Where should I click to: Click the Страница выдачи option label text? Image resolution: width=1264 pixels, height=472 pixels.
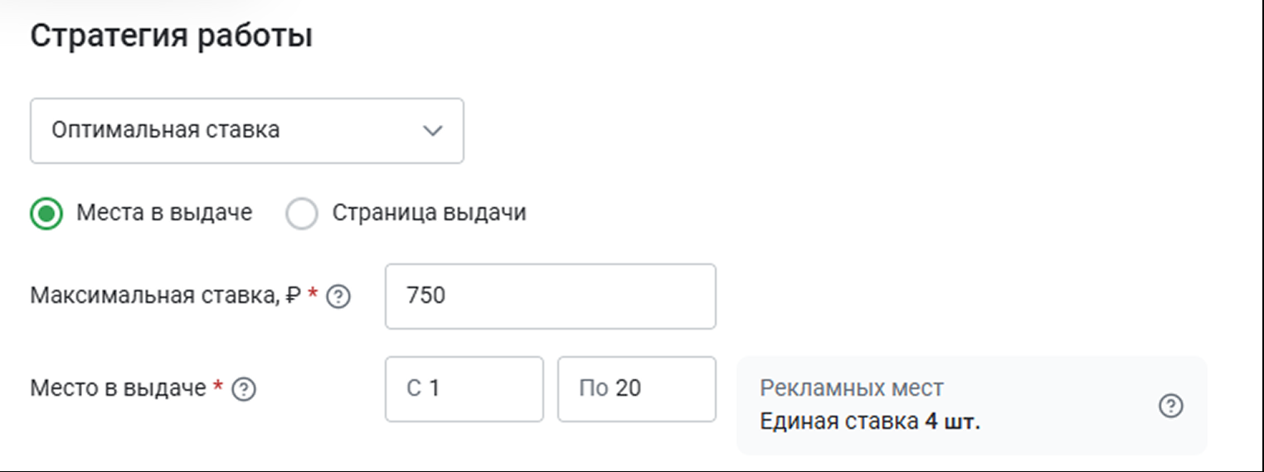[429, 213]
